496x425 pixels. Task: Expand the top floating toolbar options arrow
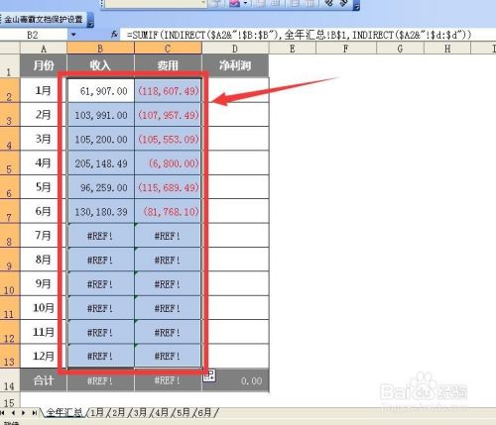click(x=356, y=5)
